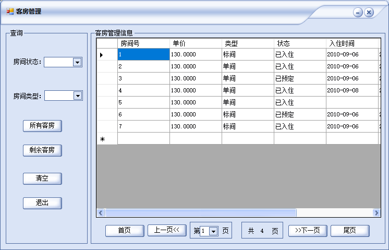Viewport: 389px width, 250px height.
Task: Select room number cell 3
Action: [143, 78]
